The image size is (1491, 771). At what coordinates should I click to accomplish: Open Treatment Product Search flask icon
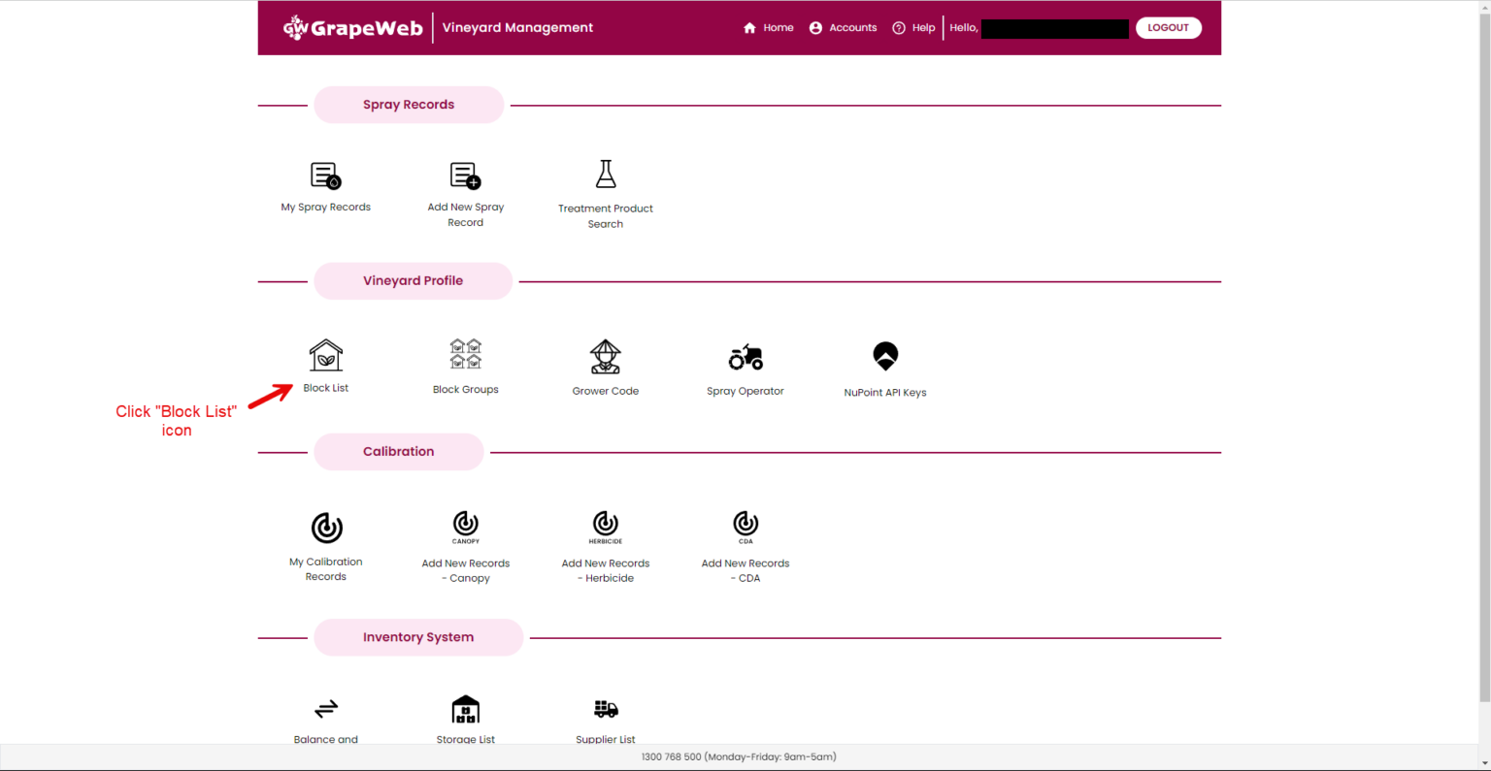pos(606,175)
